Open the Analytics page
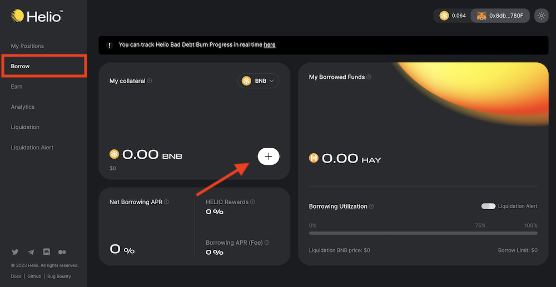This screenshot has height=287, width=556. tap(23, 107)
